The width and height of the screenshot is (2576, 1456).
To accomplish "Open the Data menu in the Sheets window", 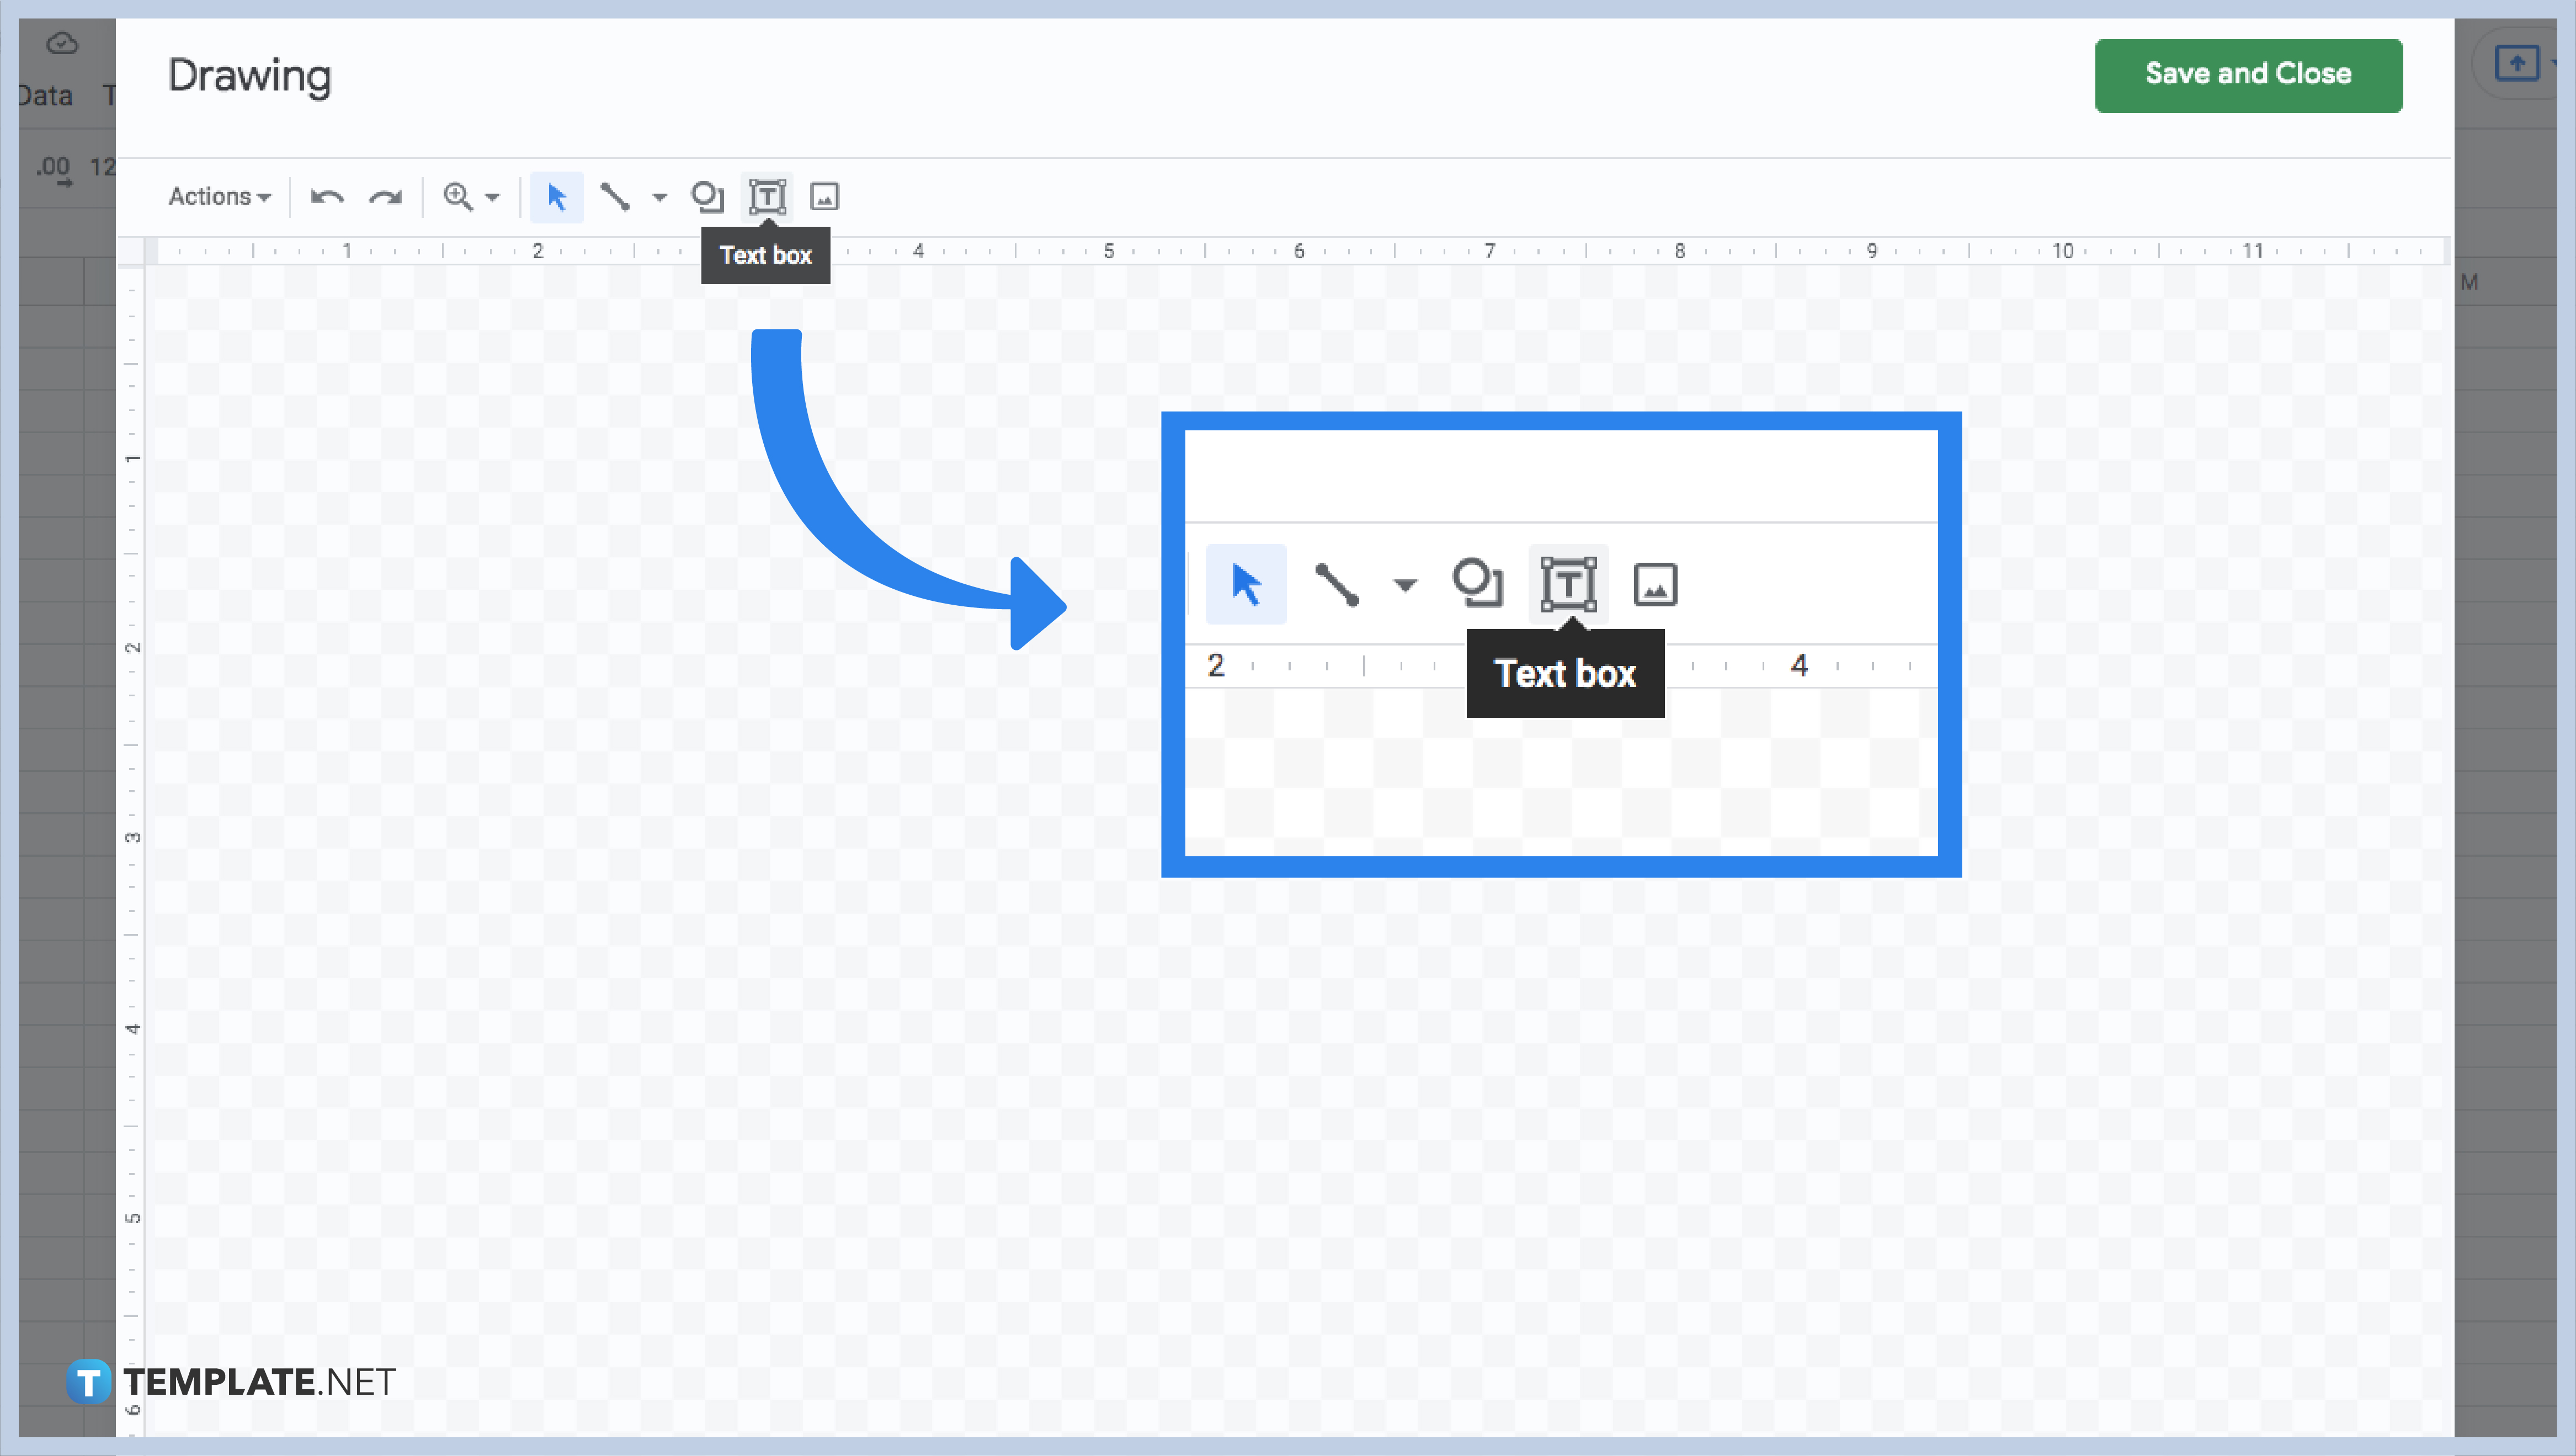I will [x=45, y=96].
